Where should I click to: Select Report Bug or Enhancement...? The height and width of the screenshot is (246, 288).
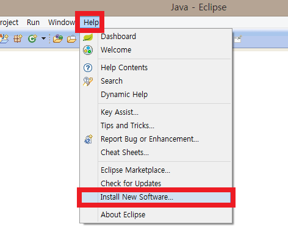click(x=156, y=139)
